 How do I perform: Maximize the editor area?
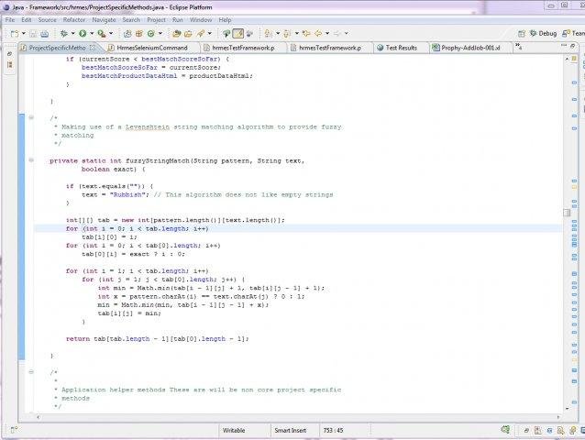(573, 46)
